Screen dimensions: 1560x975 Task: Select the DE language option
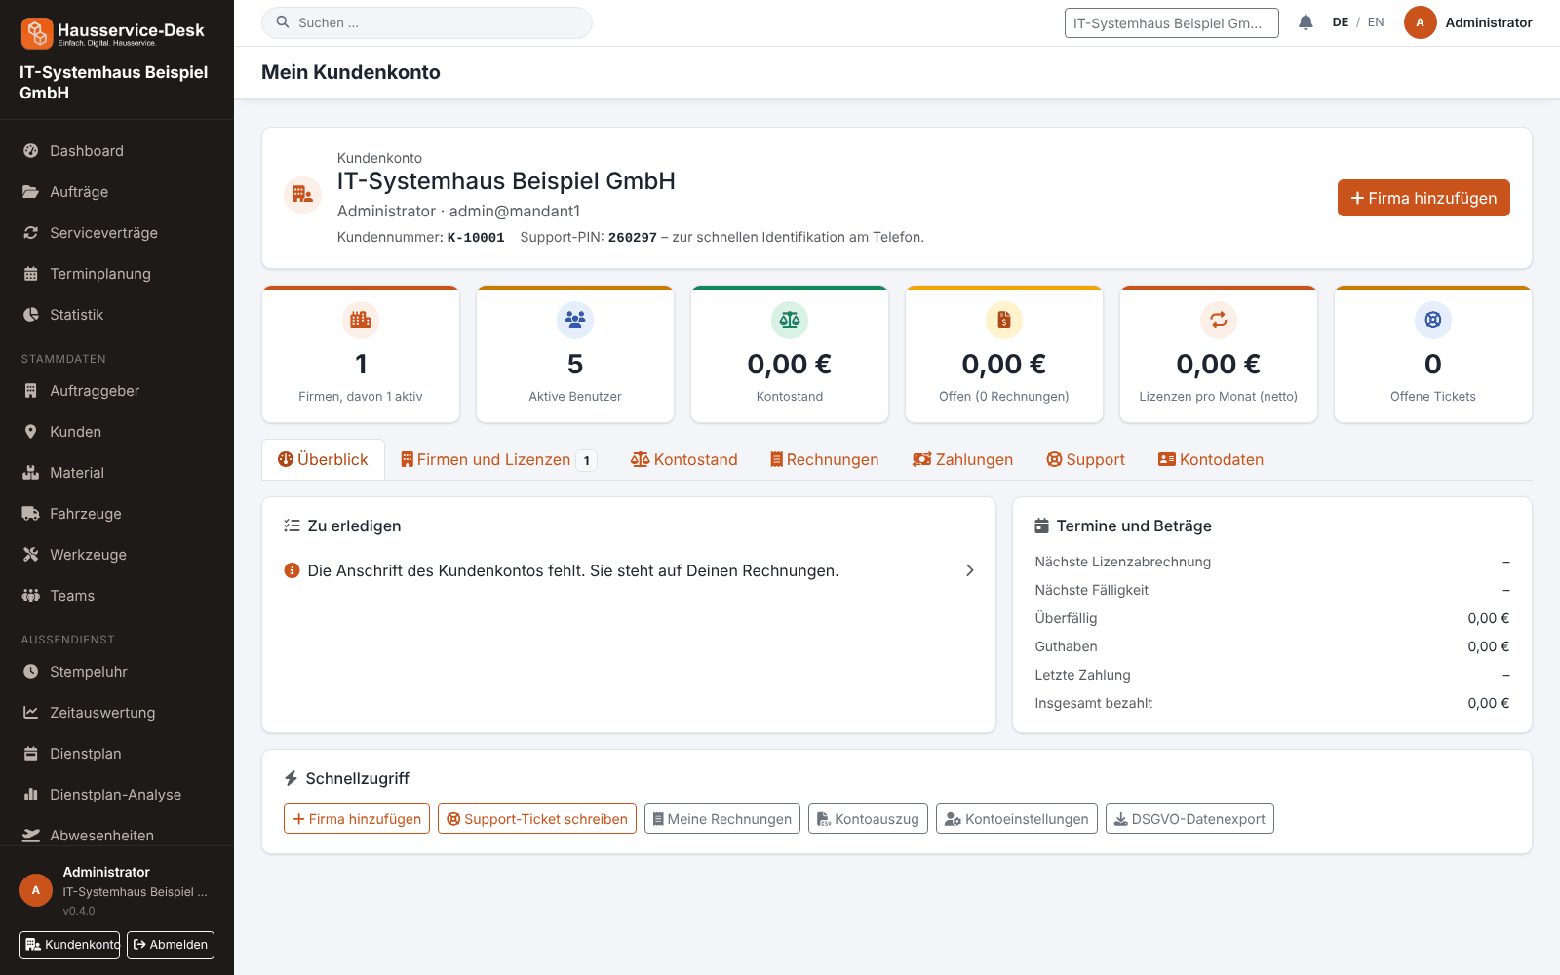coord(1341,22)
